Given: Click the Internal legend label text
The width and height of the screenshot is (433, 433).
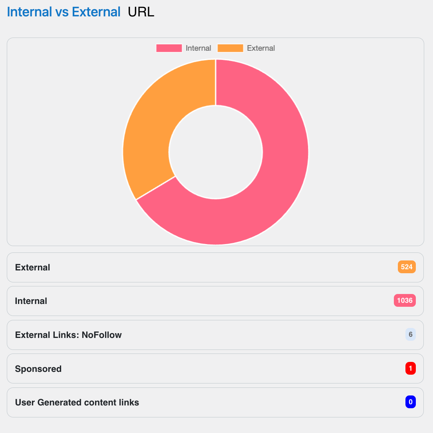Looking at the screenshot, I should (x=198, y=48).
